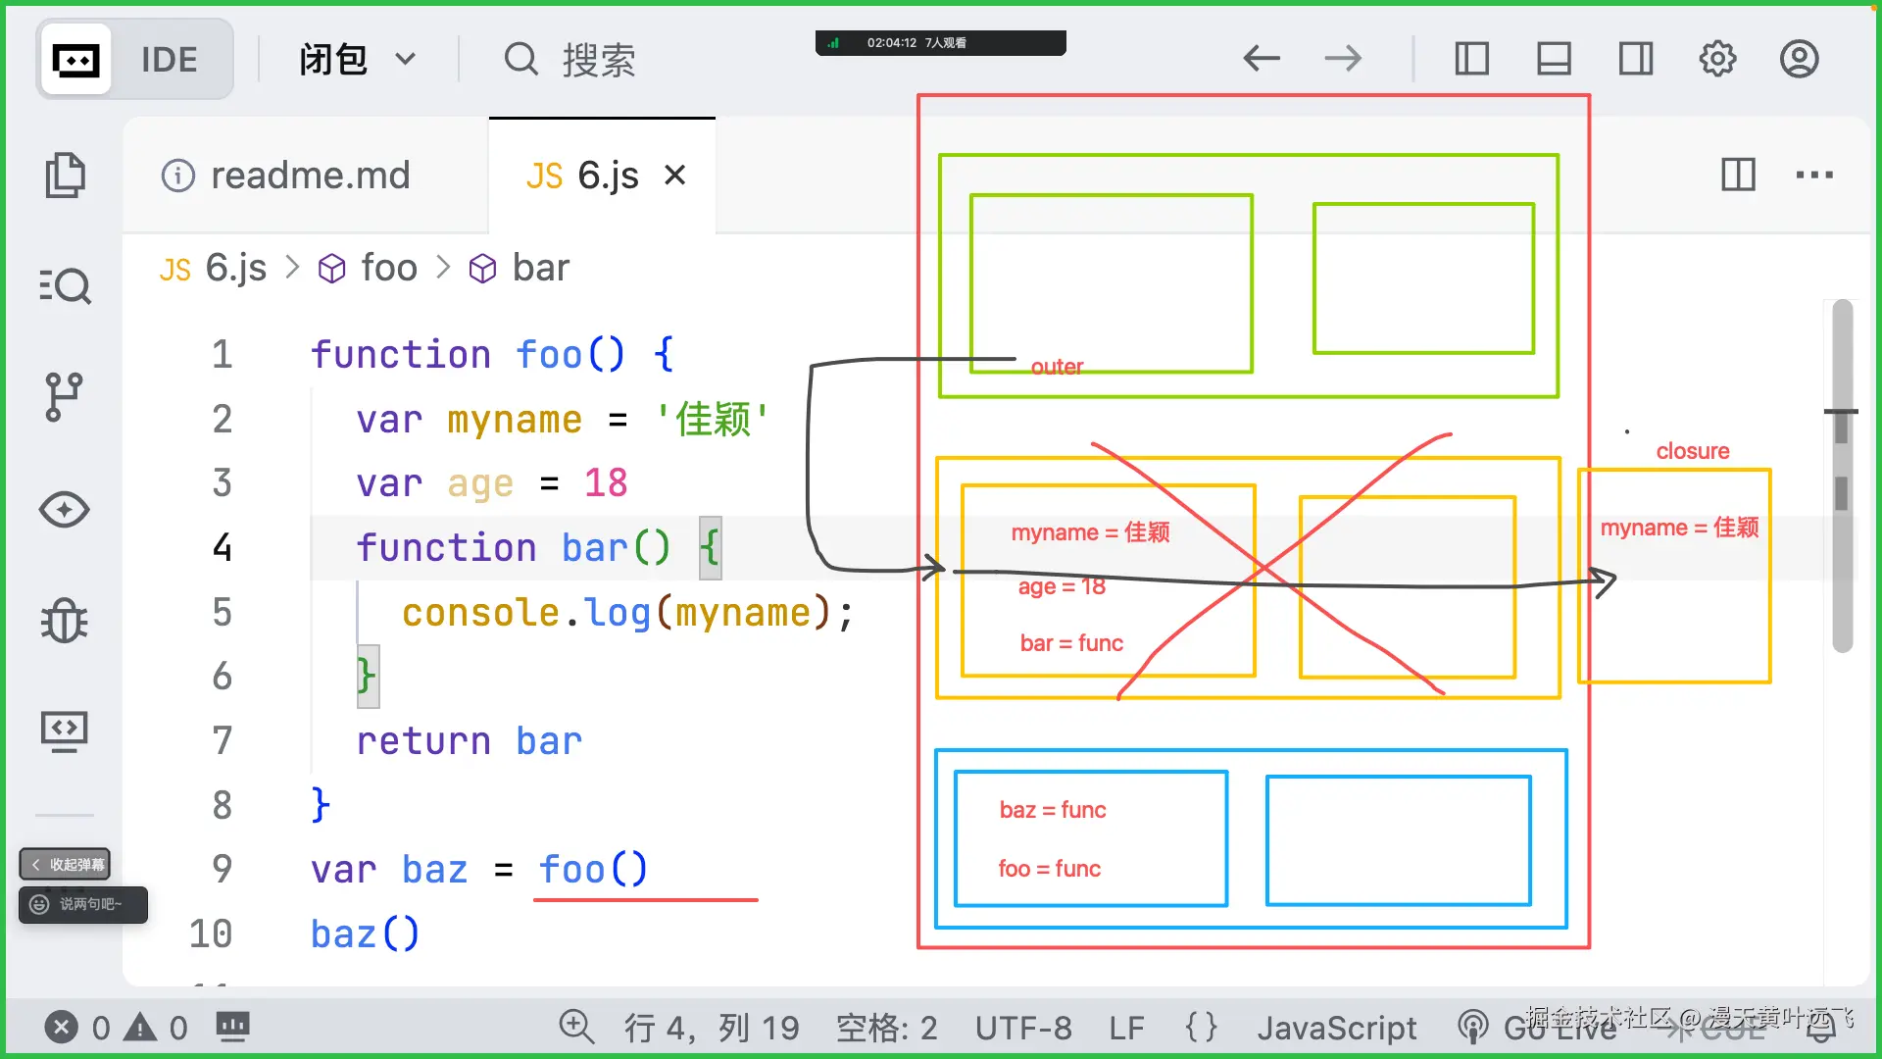The height and width of the screenshot is (1059, 1882).
Task: Open the user account icon
Action: tap(1799, 59)
